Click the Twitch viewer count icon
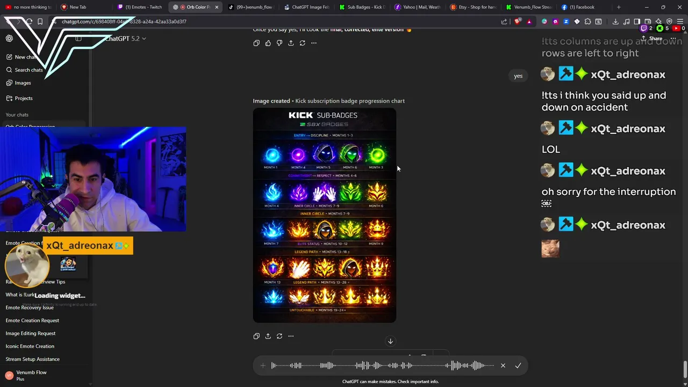 645,28
